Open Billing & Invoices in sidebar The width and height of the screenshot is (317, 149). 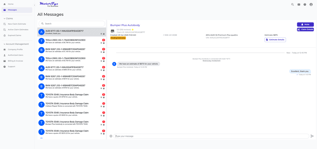tap(15, 61)
